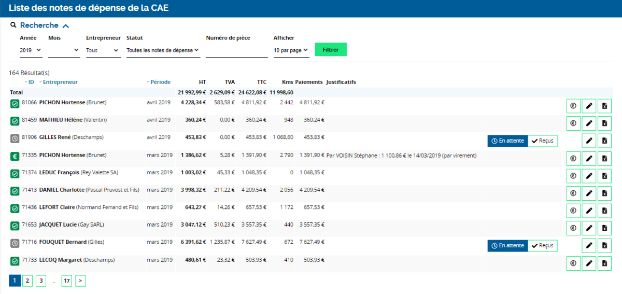Screen dimensions: 622x294
Task: Jump to last page 17
Action: click(x=66, y=281)
